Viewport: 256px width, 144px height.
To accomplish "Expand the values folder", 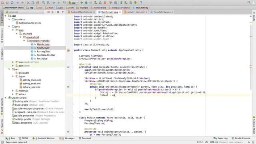I will tap(13, 94).
